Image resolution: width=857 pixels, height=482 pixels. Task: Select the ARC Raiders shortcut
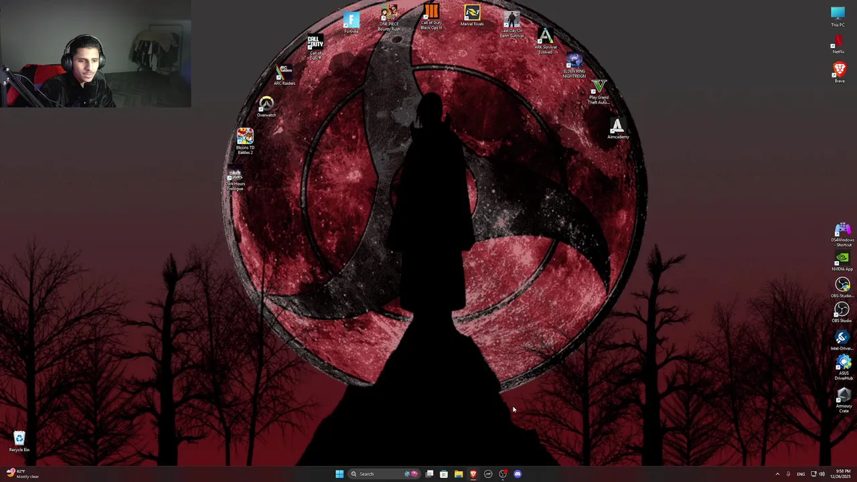click(284, 75)
